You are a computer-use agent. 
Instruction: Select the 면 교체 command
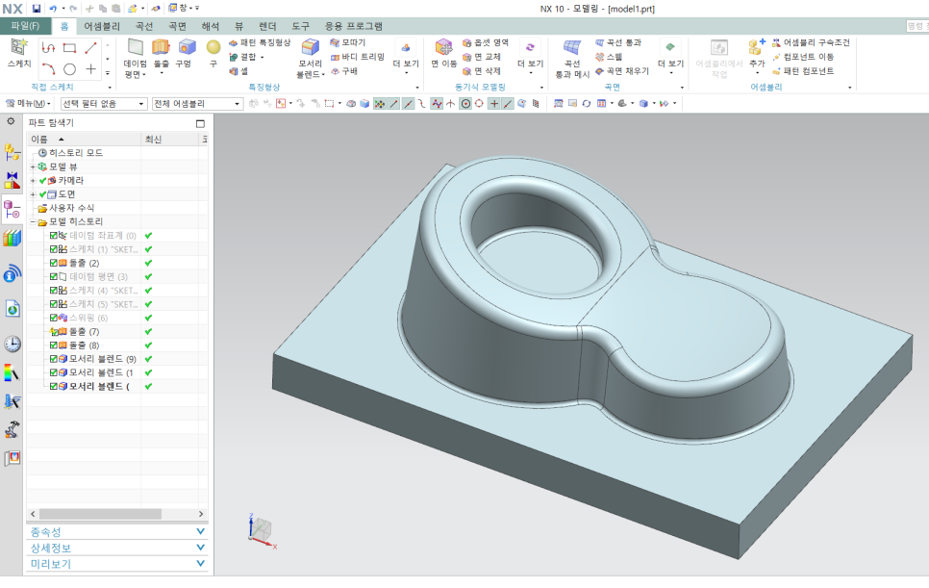[481, 57]
